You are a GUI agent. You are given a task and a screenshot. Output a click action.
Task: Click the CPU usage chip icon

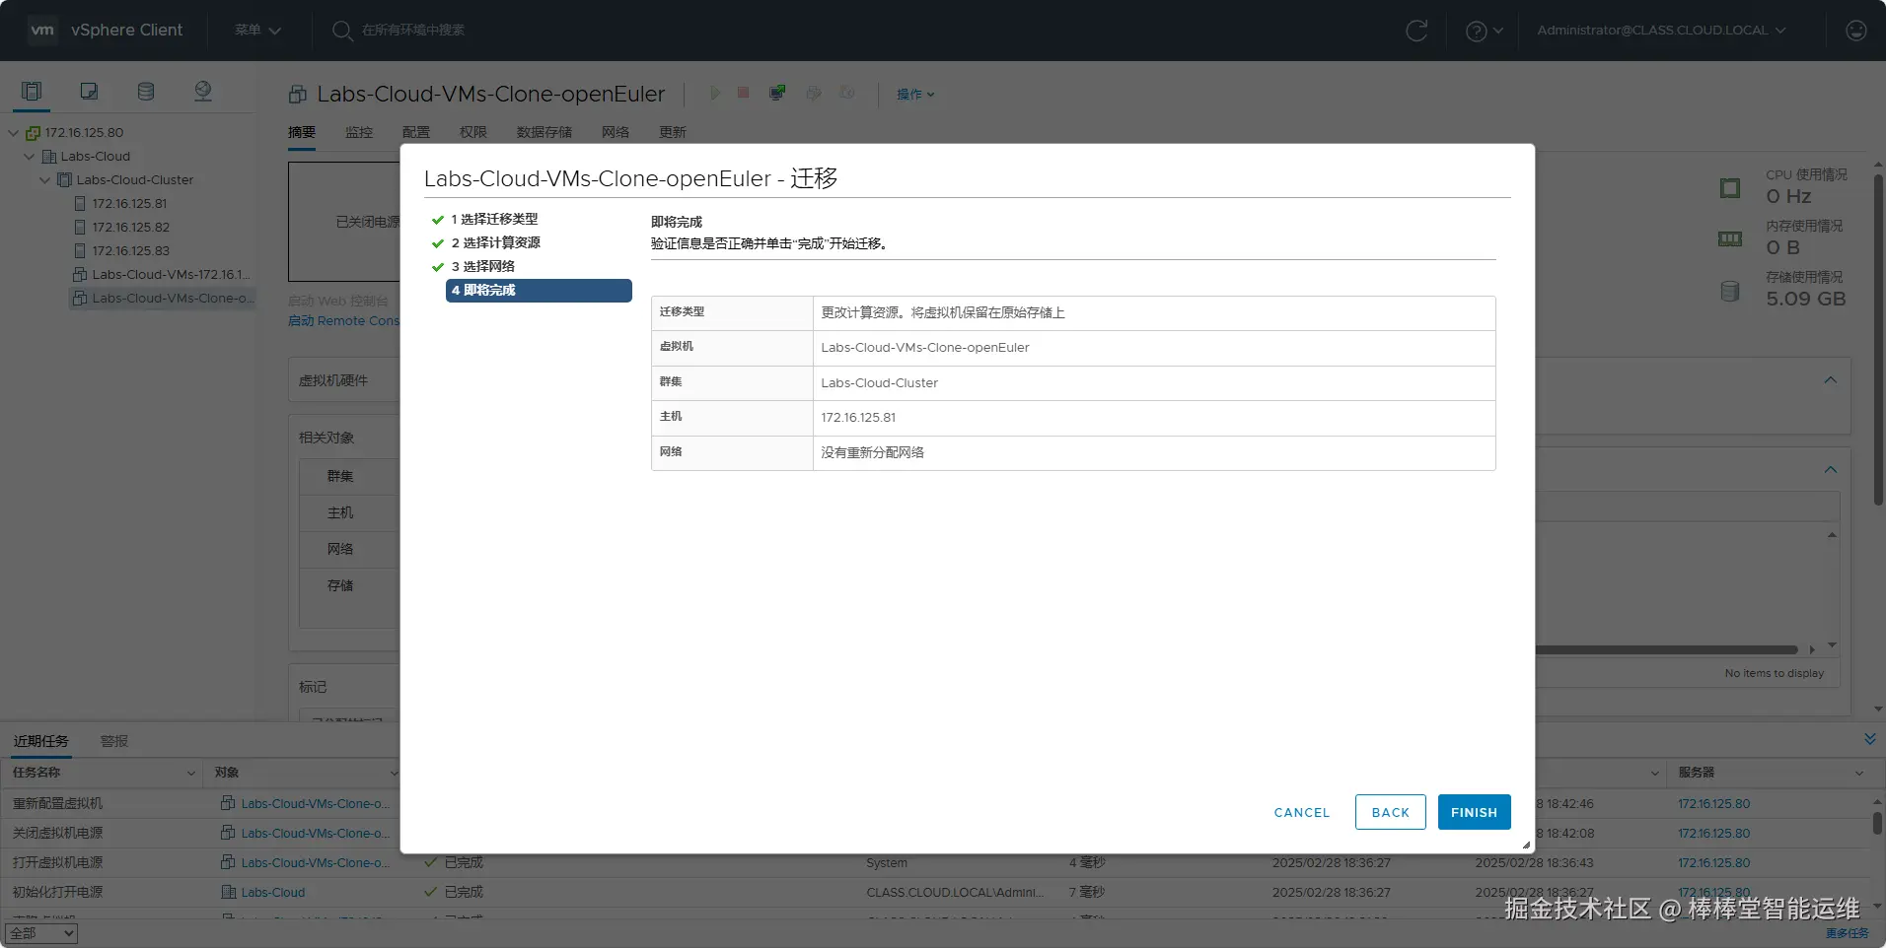coord(1730,188)
